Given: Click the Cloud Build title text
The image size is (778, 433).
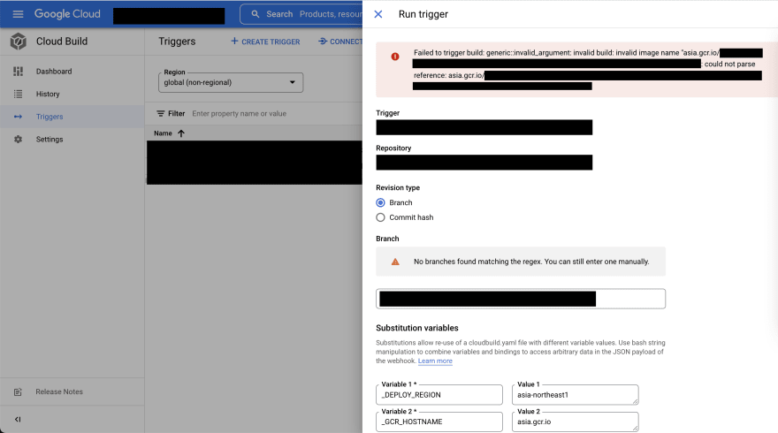Looking at the screenshot, I should point(62,42).
